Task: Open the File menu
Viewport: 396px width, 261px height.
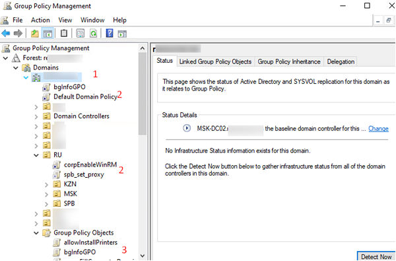Action: (x=17, y=20)
